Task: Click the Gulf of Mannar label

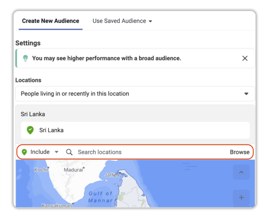Action: coord(100,197)
